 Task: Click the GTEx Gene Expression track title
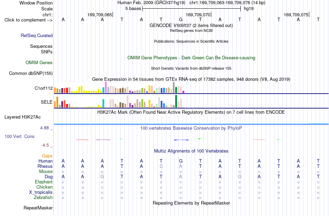[x=191, y=79]
